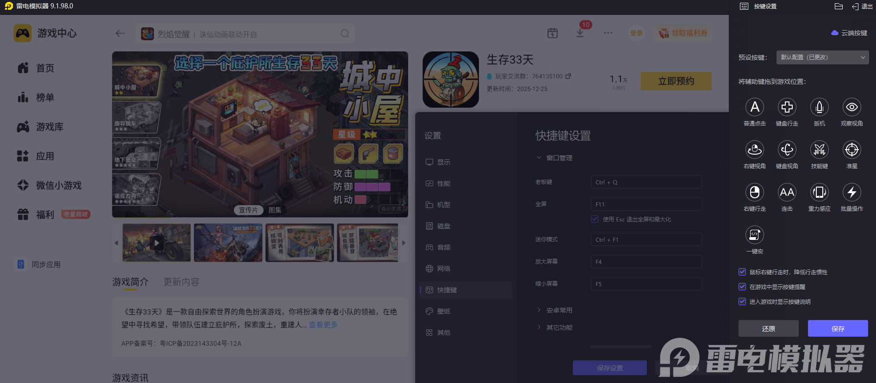Open 微信小游戏 in the sidebar
This screenshot has height=383, width=876.
(50, 185)
